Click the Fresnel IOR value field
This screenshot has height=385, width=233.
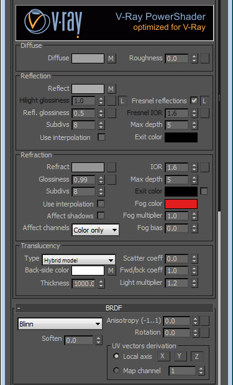point(176,113)
